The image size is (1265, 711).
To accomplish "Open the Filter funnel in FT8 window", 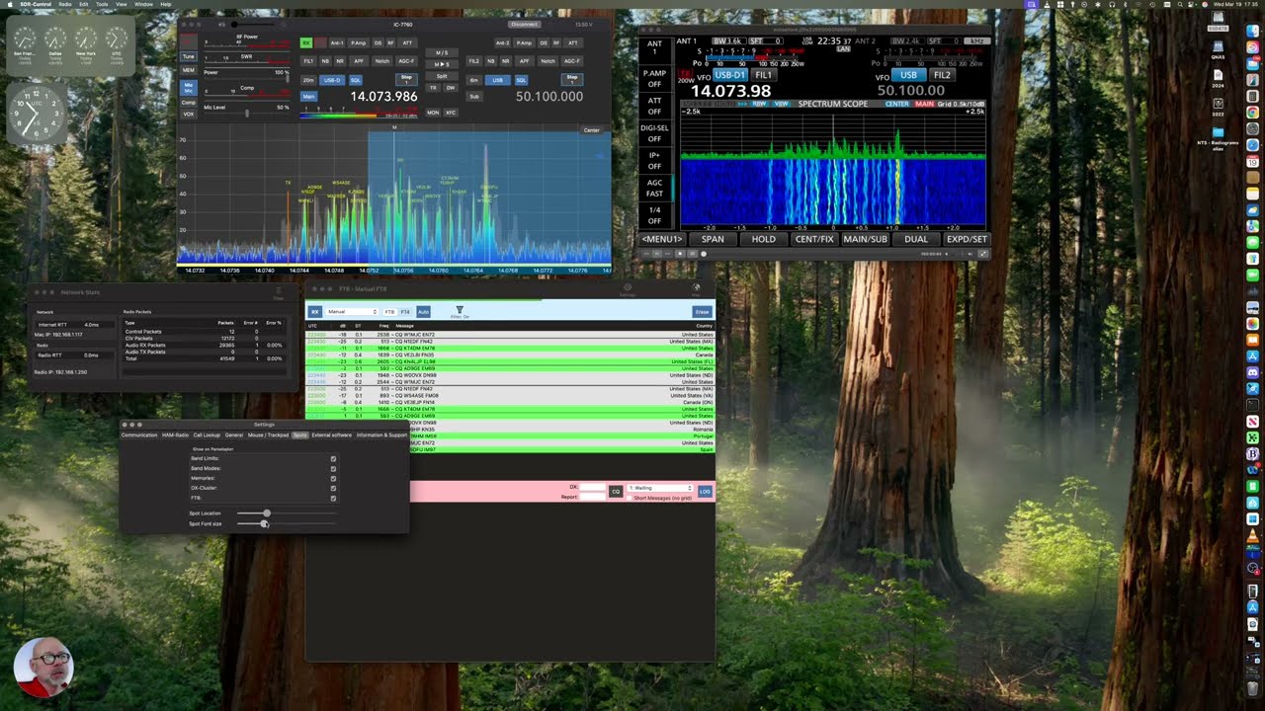I will [x=459, y=311].
